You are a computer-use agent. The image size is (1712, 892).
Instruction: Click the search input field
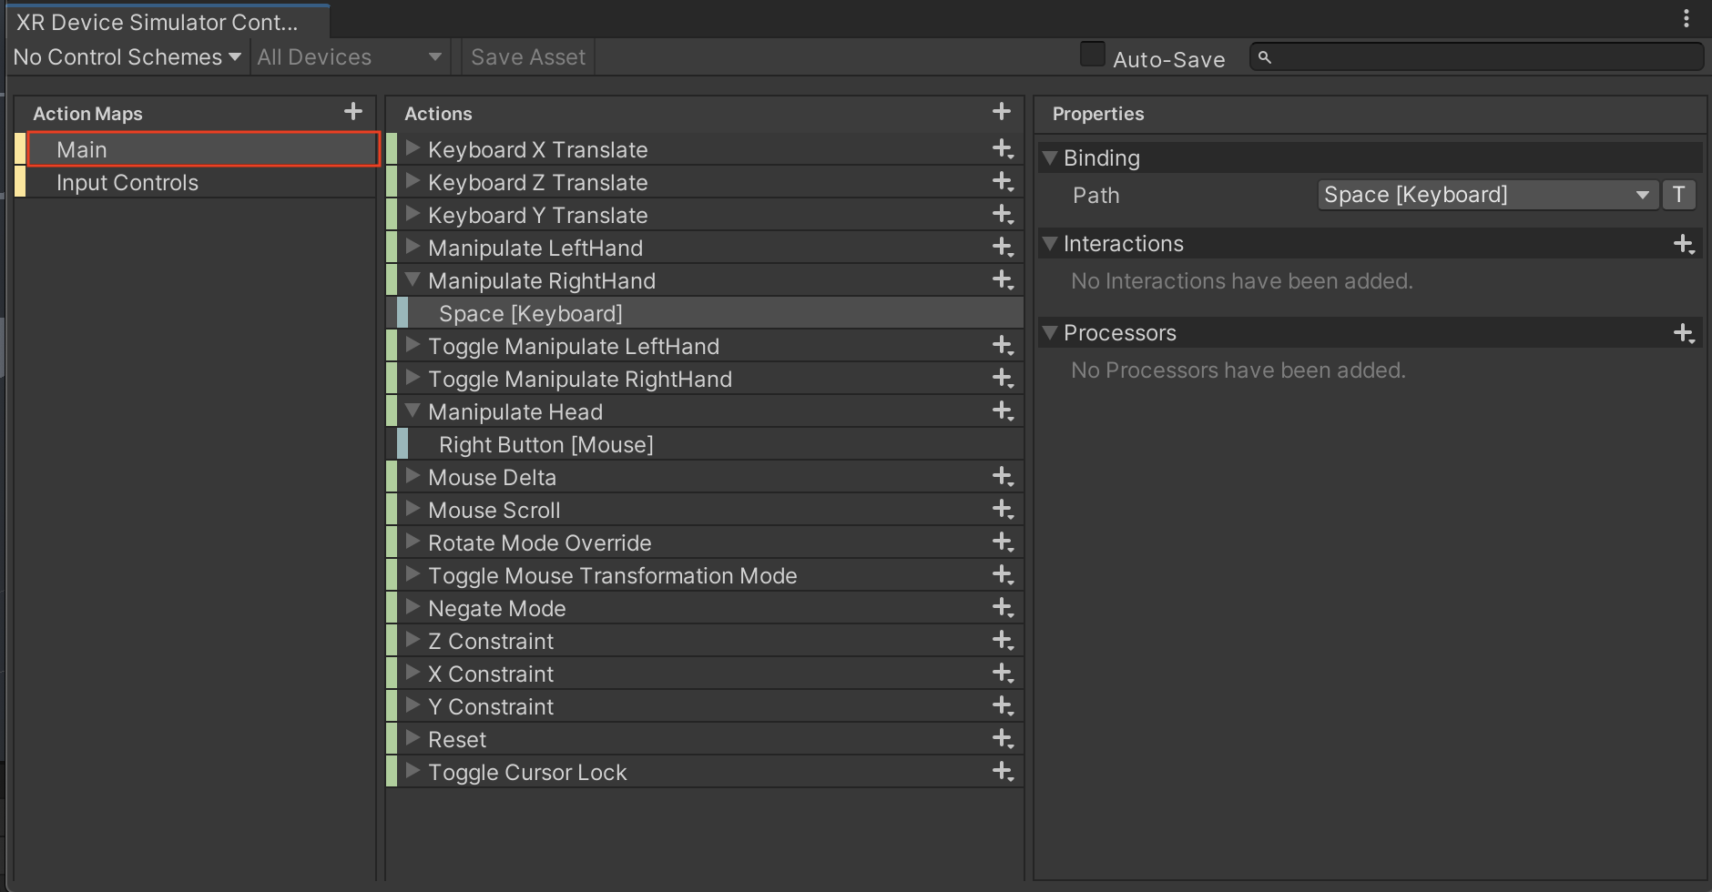[1484, 57]
